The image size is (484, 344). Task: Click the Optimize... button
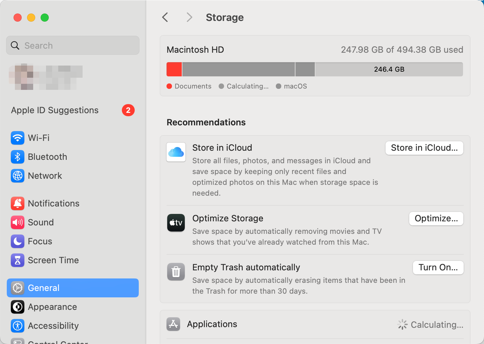[x=436, y=219]
